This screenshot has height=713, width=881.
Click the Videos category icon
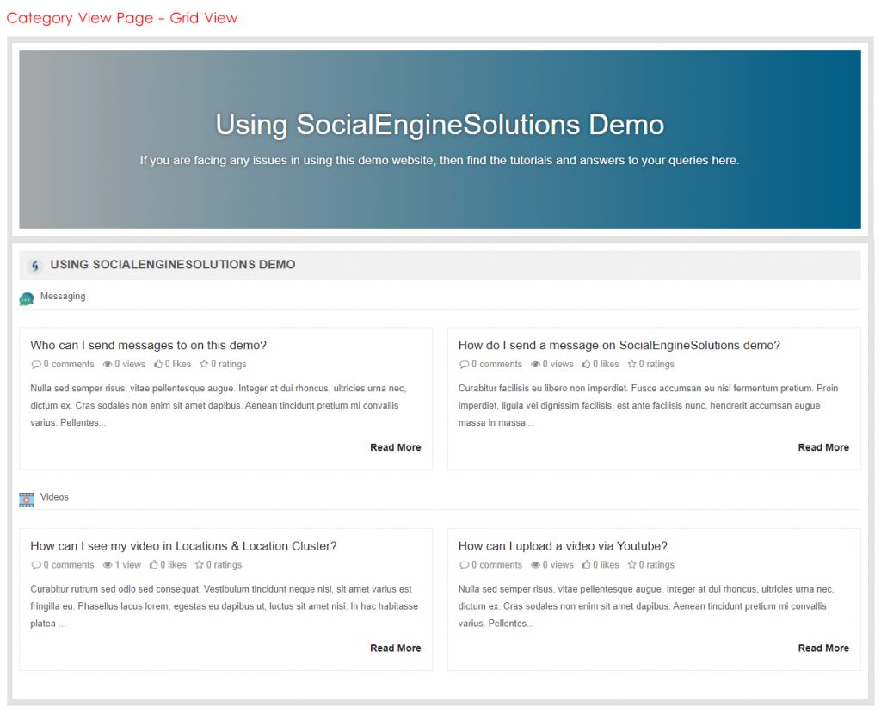click(x=27, y=497)
